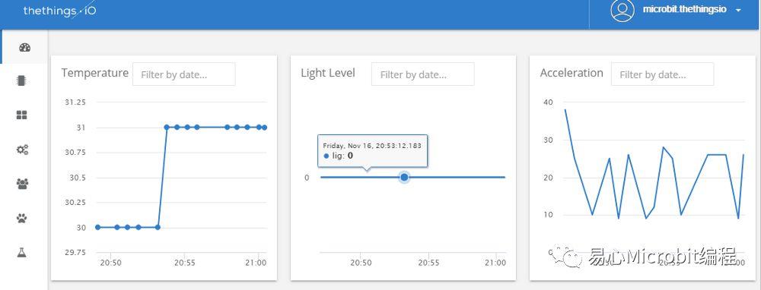Focus the Light Level filter by date field

coord(422,74)
